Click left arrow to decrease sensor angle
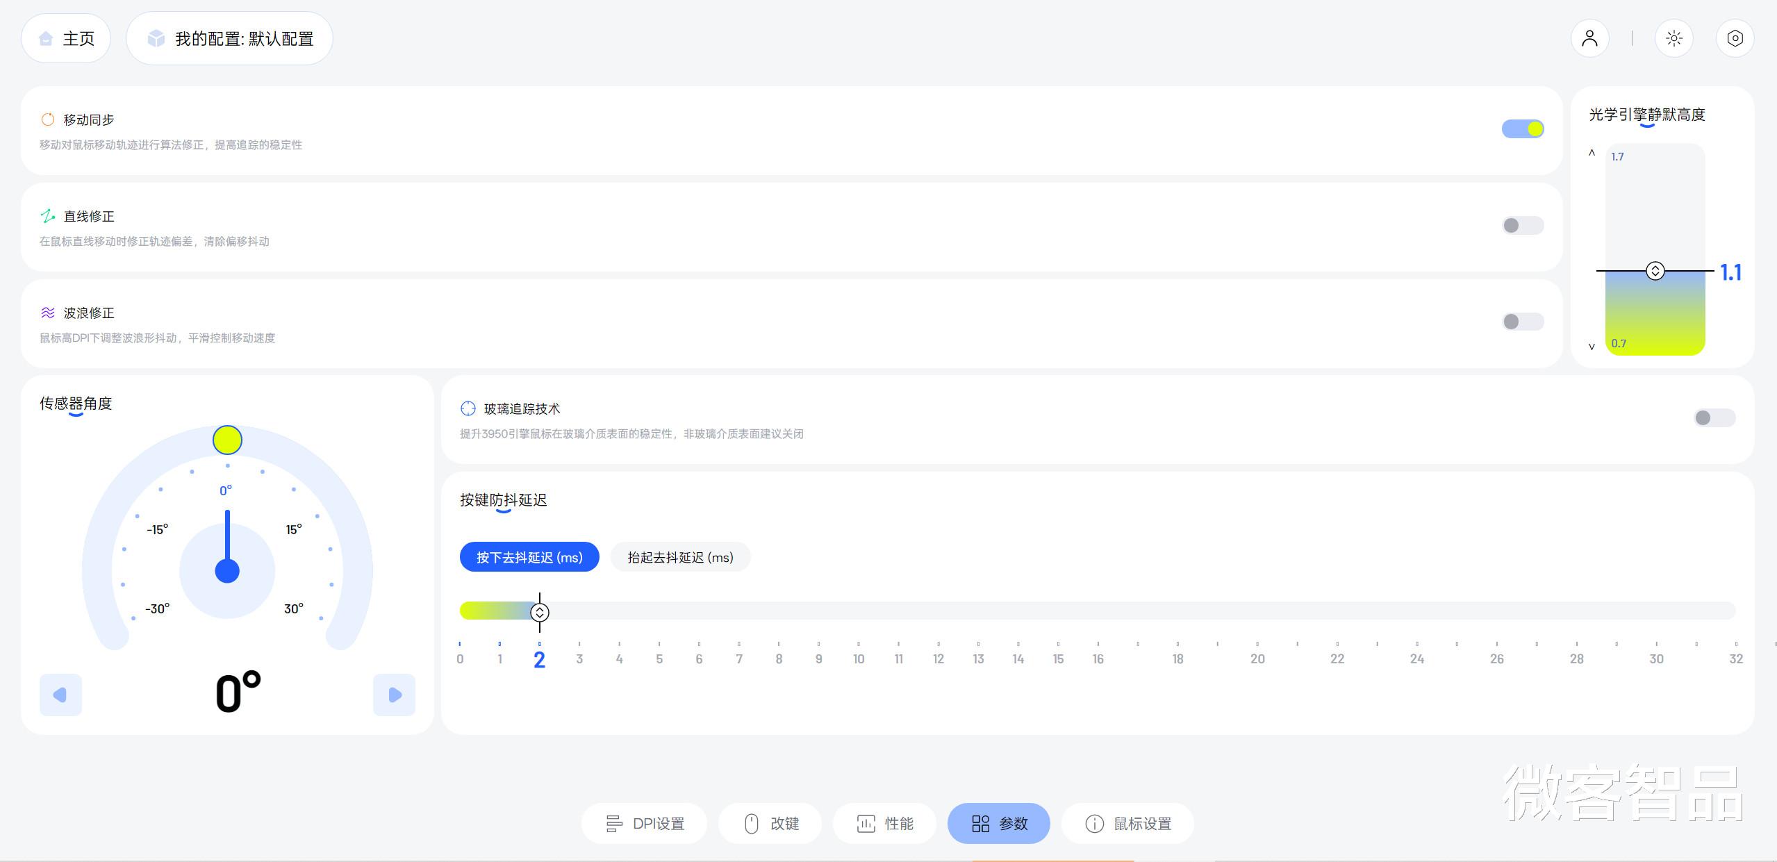 tap(60, 695)
